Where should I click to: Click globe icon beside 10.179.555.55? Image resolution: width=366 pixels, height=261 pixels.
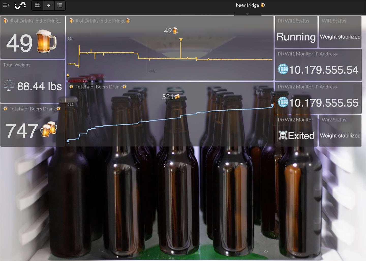coord(283,102)
